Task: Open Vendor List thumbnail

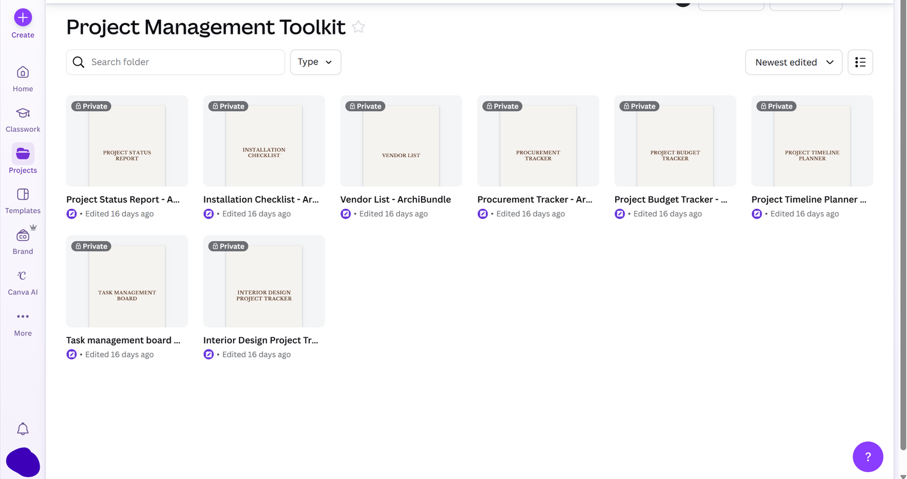Action: coord(401,141)
